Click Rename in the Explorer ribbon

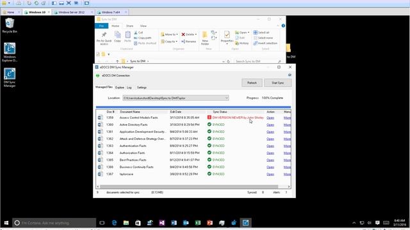point(188,42)
